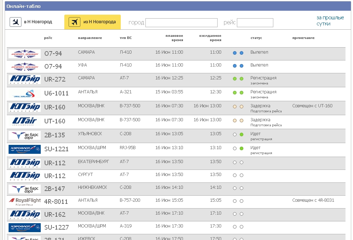Click Orenburg airport logo for Самара O7-94
The height and width of the screenshot is (240, 353).
(25, 54)
